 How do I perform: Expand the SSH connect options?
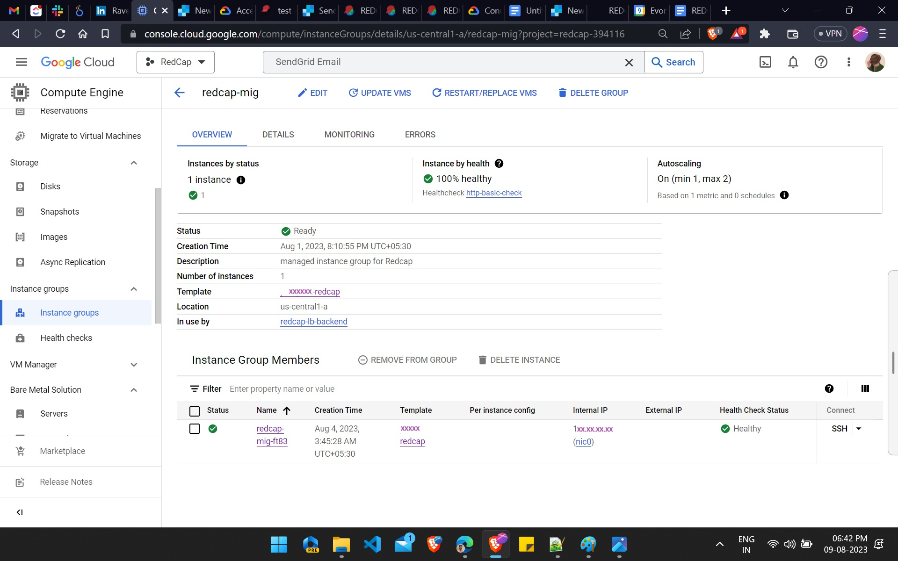(x=860, y=428)
